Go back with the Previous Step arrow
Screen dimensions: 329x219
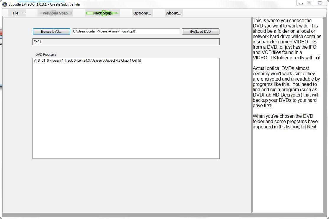click(x=55, y=13)
